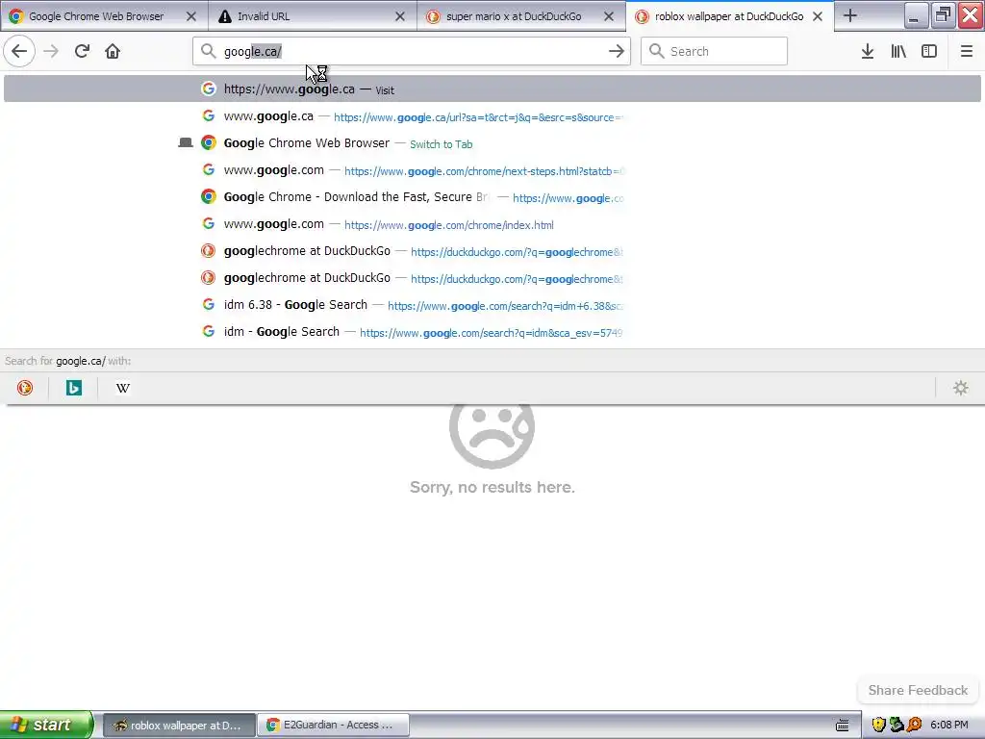This screenshot has height=739, width=985.
Task: Click the Search input box
Action: (714, 51)
